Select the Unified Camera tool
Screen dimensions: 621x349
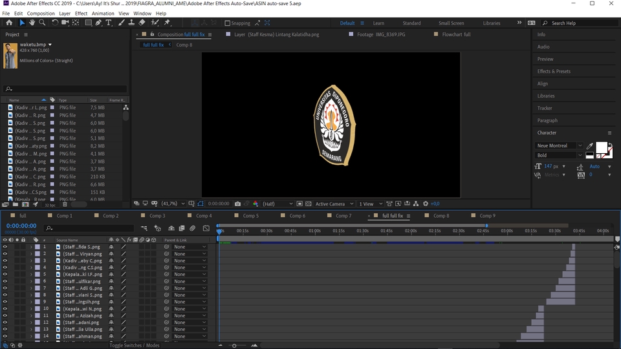[65, 23]
